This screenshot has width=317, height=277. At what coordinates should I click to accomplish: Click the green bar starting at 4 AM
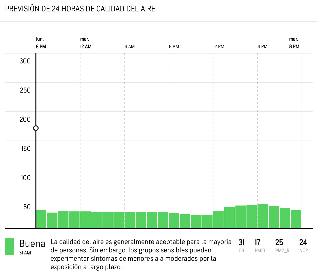130,220
